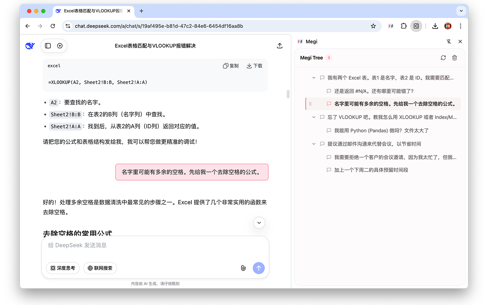Viewport: 488px width, 305px height.
Task: Delete the Megi Tree using trash icon
Action: [x=454, y=58]
